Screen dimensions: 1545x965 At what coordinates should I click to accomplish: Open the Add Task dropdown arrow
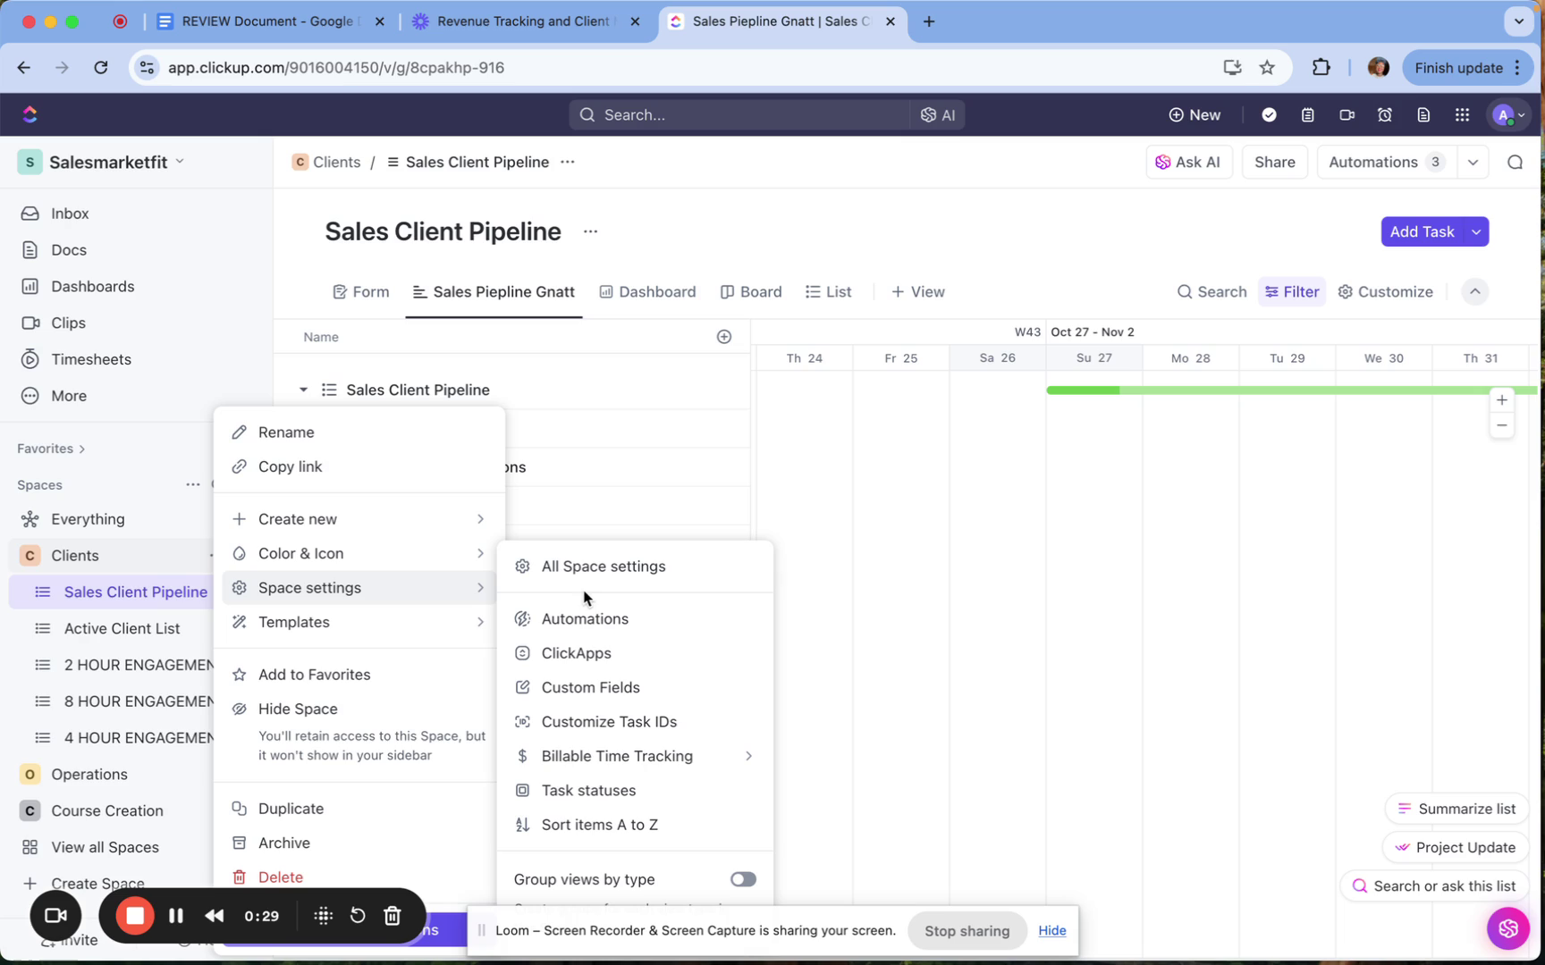[x=1476, y=232]
